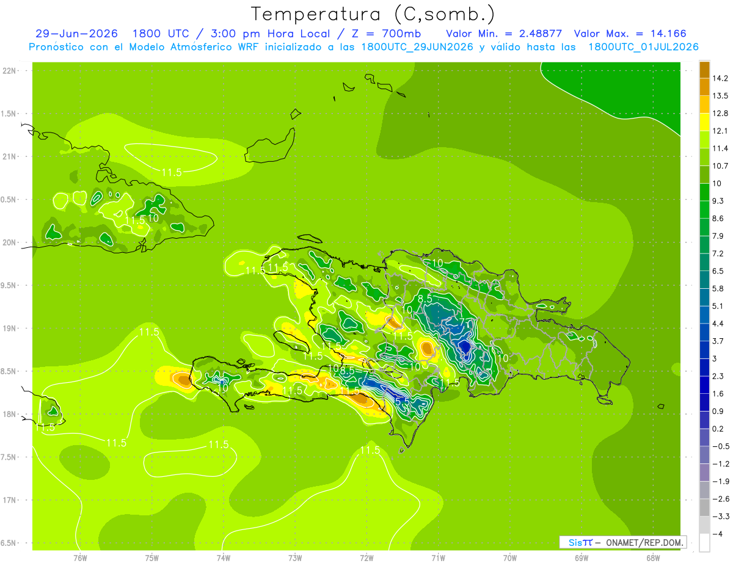Click initialization time '1800UTC_29JUN2026'
The image size is (733, 566).
pyautogui.click(x=417, y=47)
